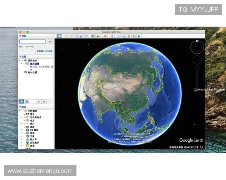Expand the 3D 建筑 layer tree node
The height and width of the screenshot is (180, 226).
tap(21, 130)
